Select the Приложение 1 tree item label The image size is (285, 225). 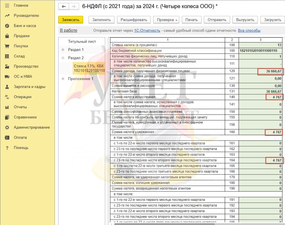pos(81,79)
